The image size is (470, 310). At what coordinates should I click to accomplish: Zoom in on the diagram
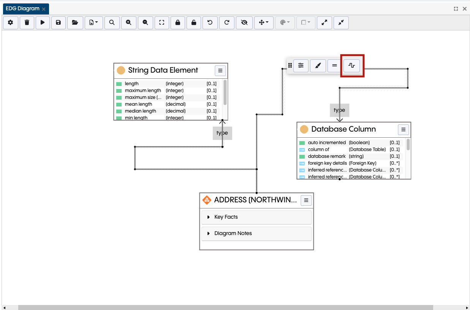click(128, 23)
